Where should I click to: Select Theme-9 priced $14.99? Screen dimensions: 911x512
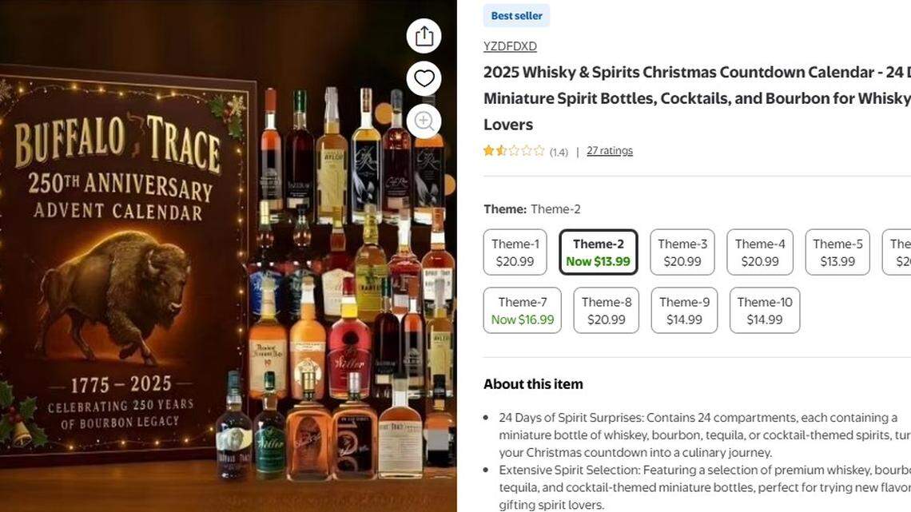pyautogui.click(x=684, y=310)
